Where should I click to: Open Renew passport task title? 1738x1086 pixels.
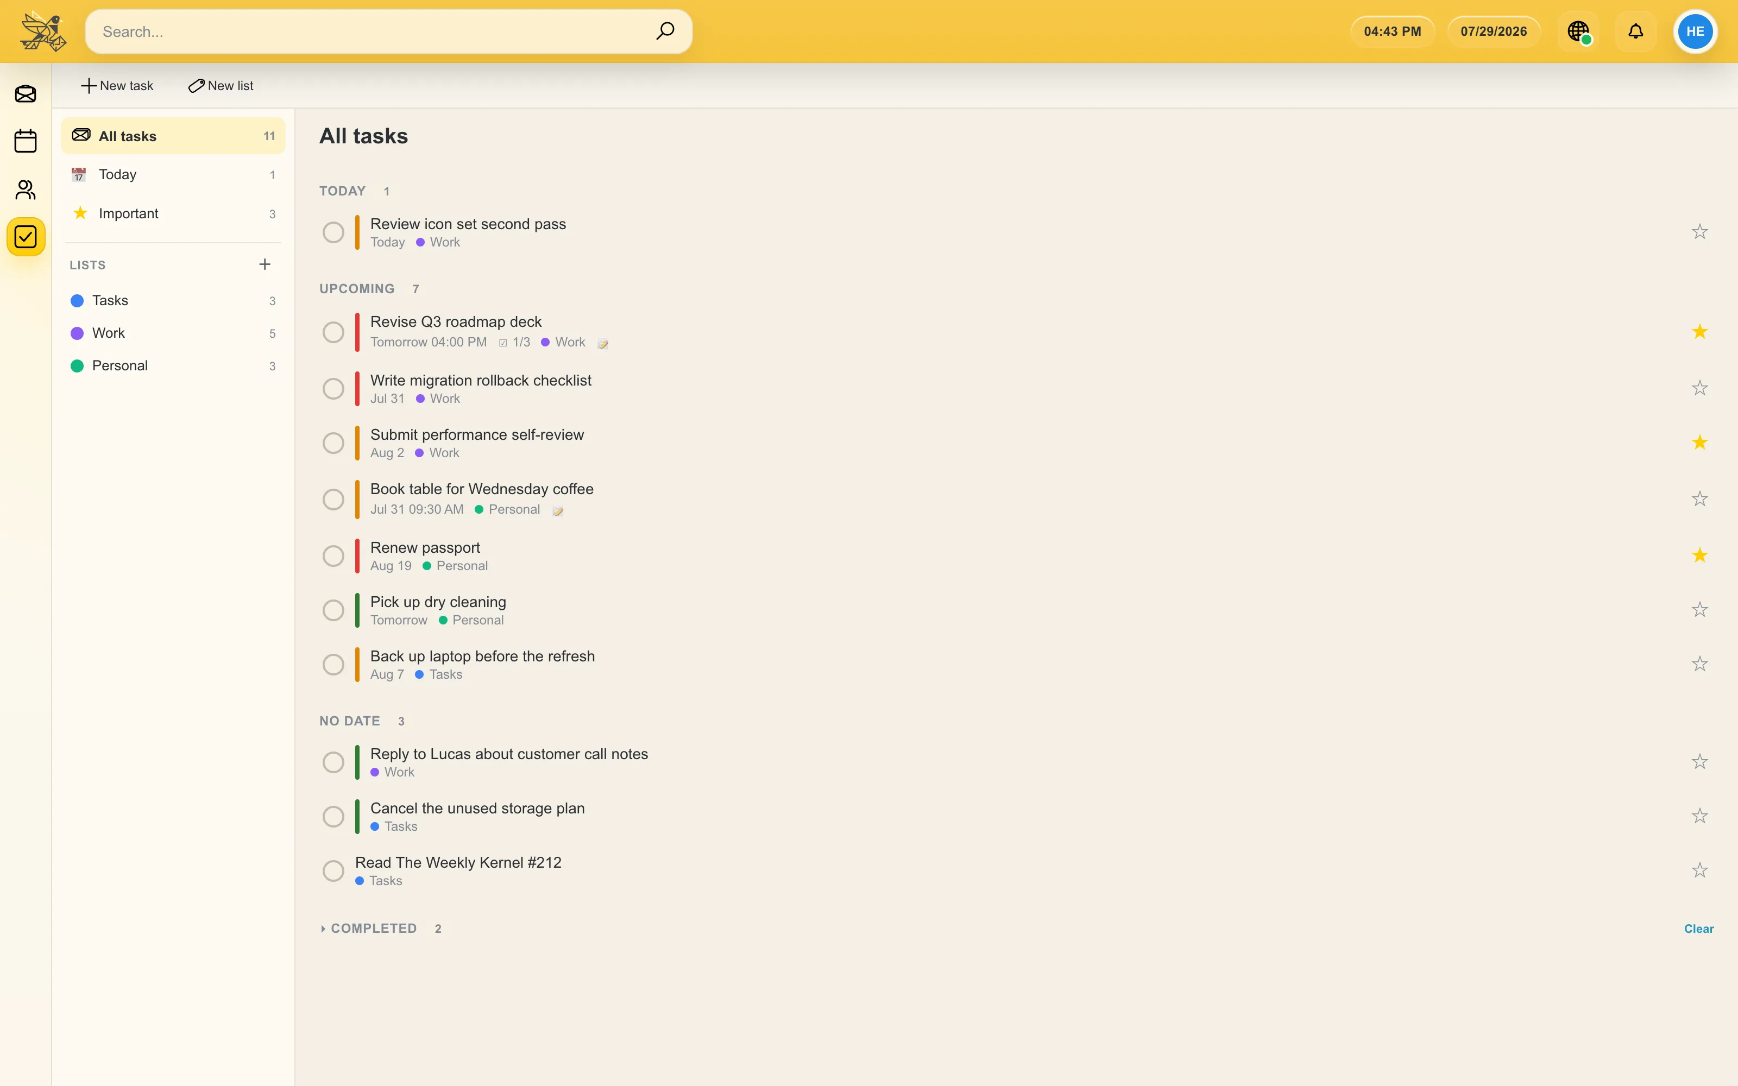point(425,547)
